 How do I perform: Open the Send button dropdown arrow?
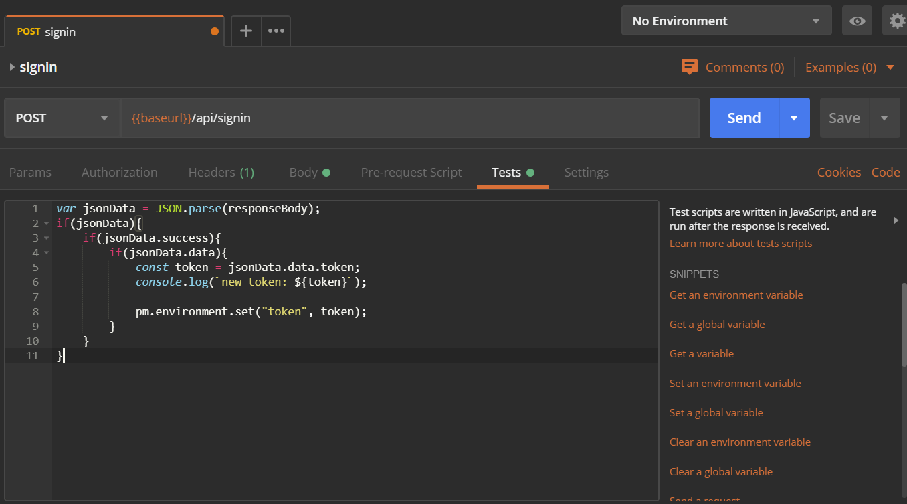click(794, 118)
